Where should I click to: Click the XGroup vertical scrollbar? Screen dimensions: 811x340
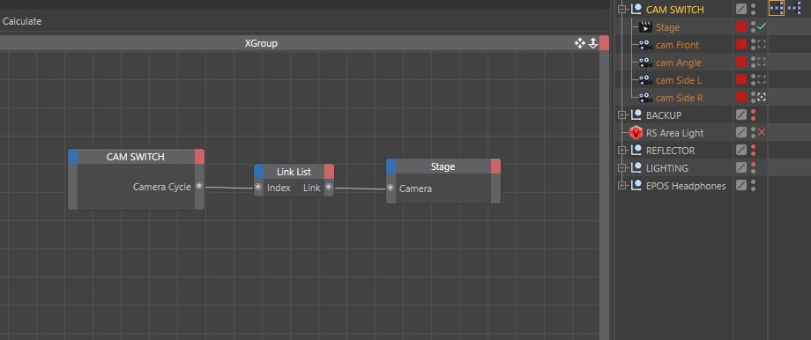[604, 196]
